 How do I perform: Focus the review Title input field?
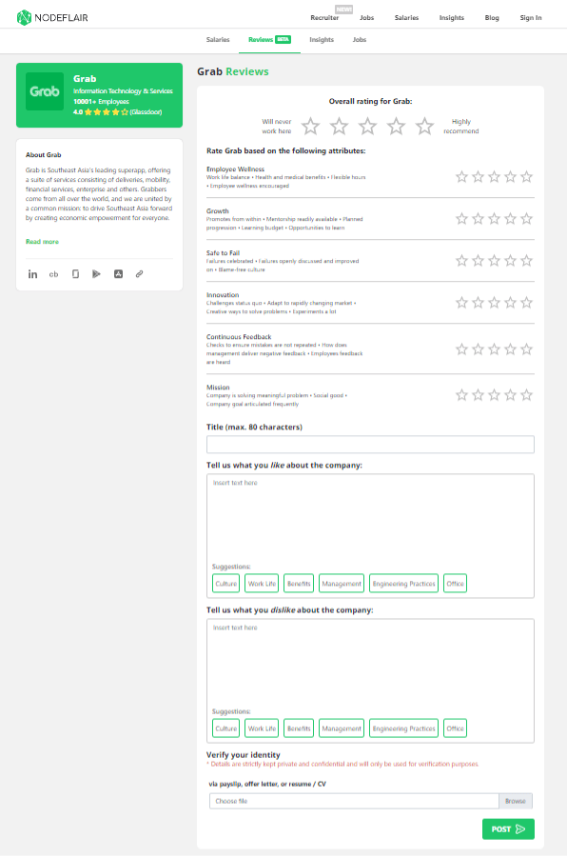(x=370, y=445)
